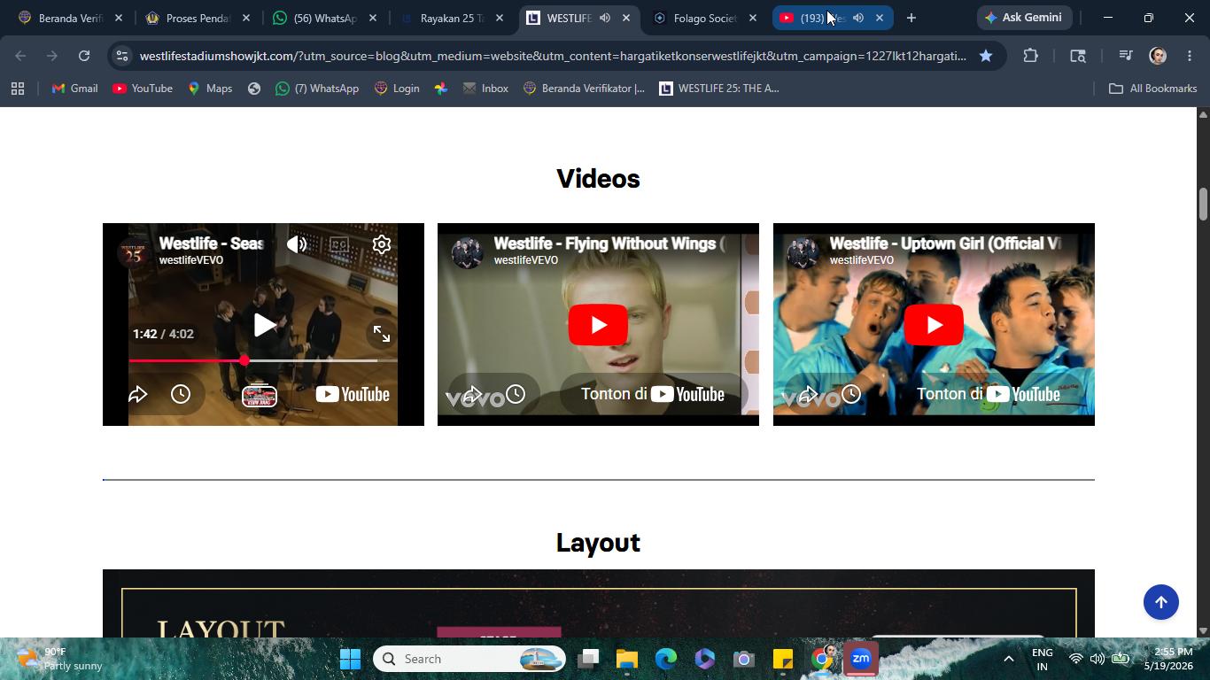The height and width of the screenshot is (680, 1210).
Task: Show hidden system tray icons chevron
Action: point(1008,659)
